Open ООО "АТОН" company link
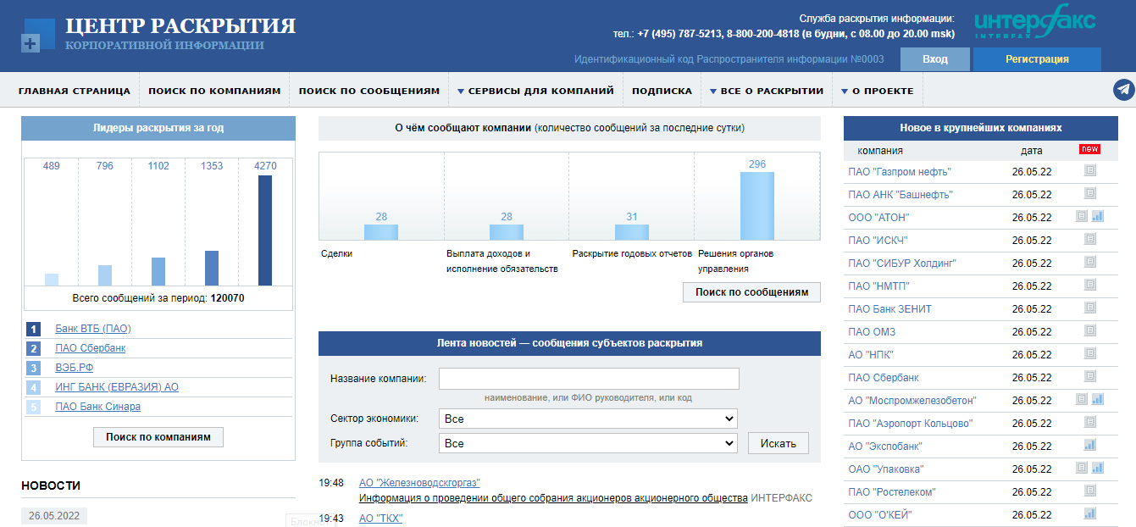1136x527 pixels. [x=878, y=218]
